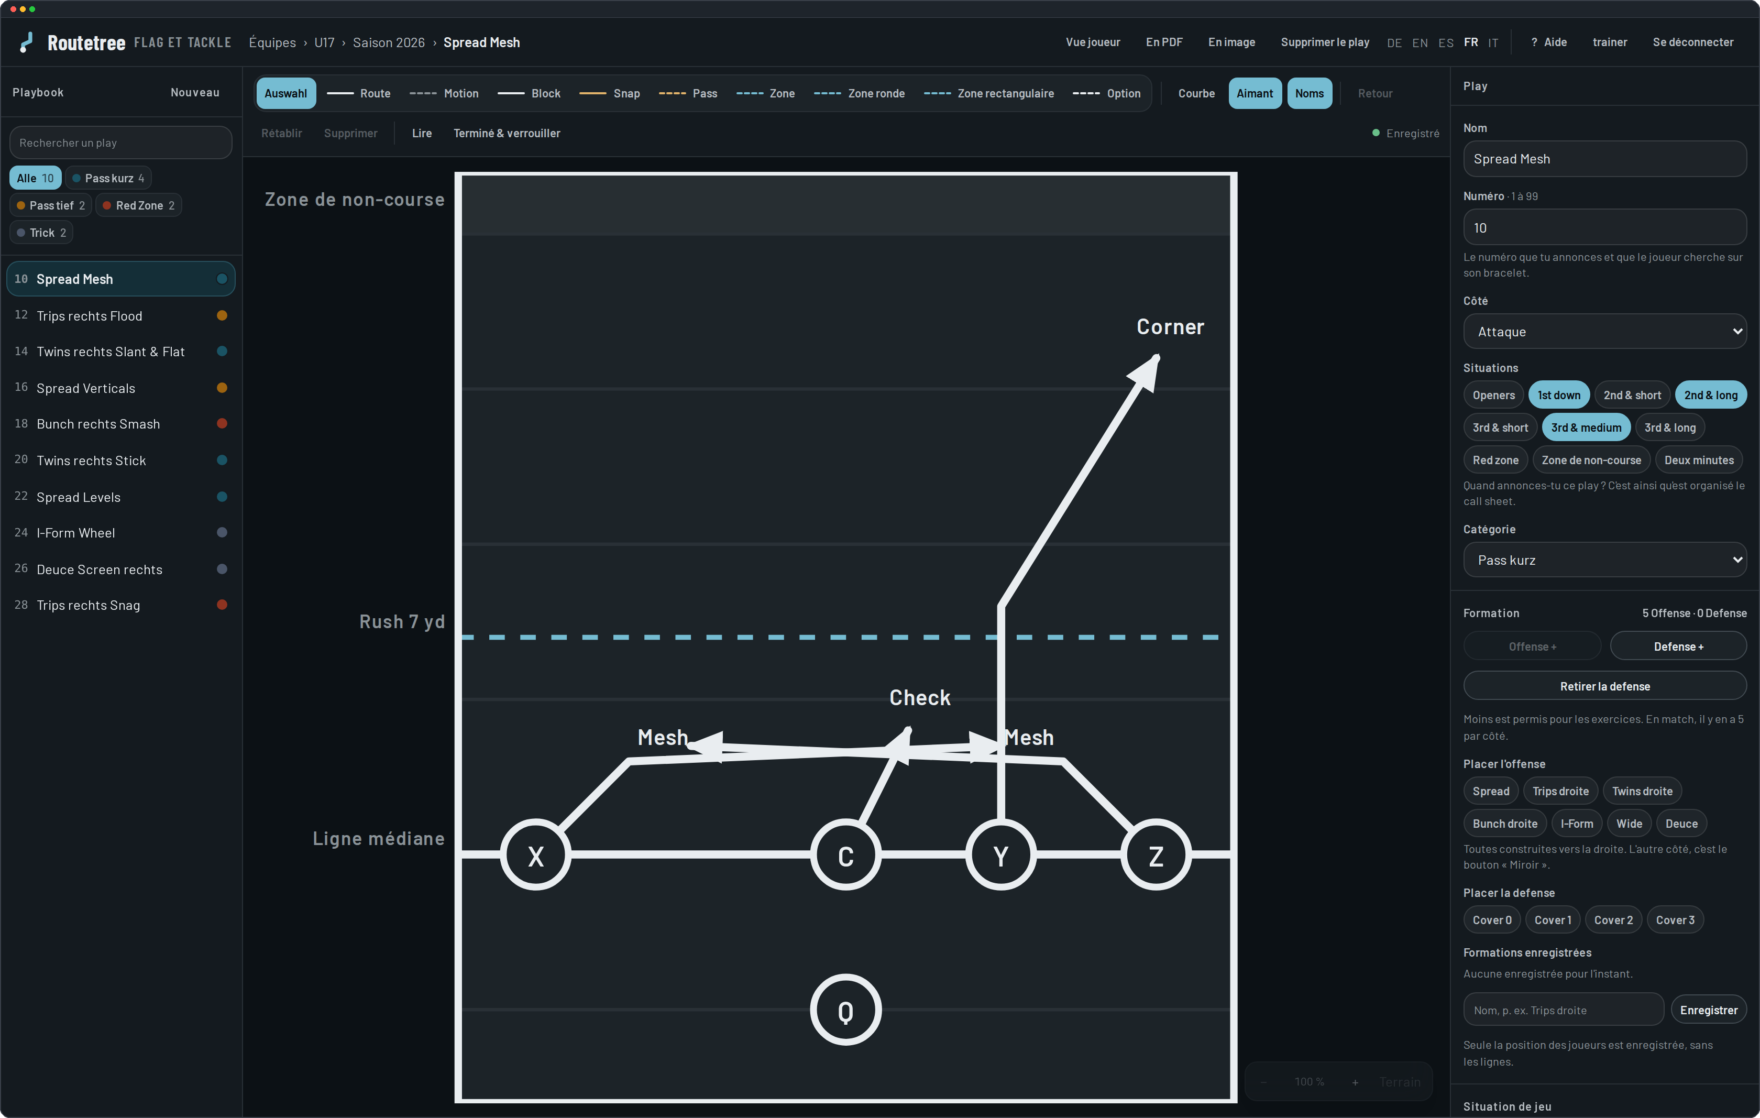The image size is (1760, 1118).
Task: Click Nouveau in the Playbook header
Action: tap(194, 92)
